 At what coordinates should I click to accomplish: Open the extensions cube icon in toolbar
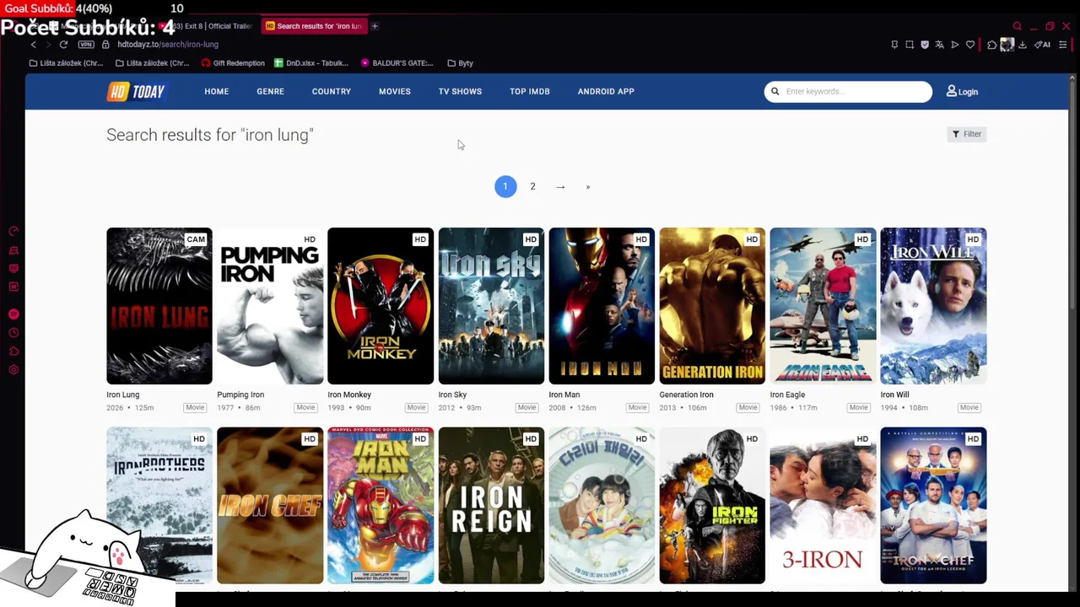pos(991,45)
